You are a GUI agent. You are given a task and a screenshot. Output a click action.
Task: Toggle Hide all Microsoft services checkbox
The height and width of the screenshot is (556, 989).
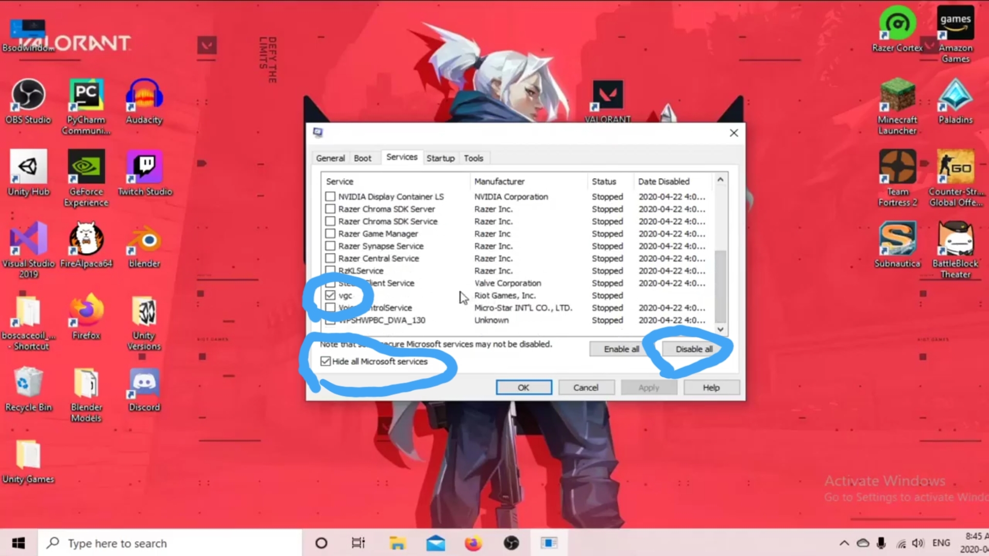[326, 361]
